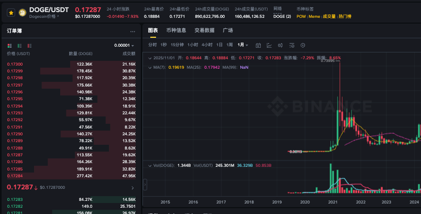Open the chart display settings list icon
The image size is (421, 214).
point(292,45)
